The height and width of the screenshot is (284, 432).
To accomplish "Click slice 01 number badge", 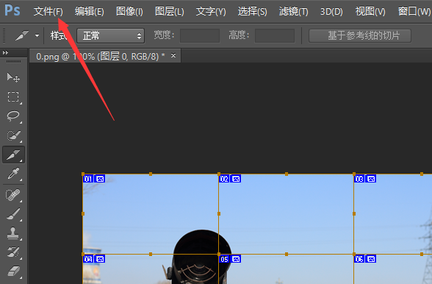I will click(x=88, y=179).
